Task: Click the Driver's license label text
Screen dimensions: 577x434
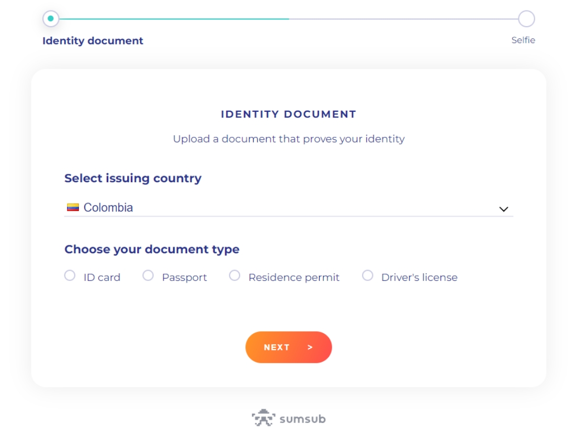Action: 419,277
